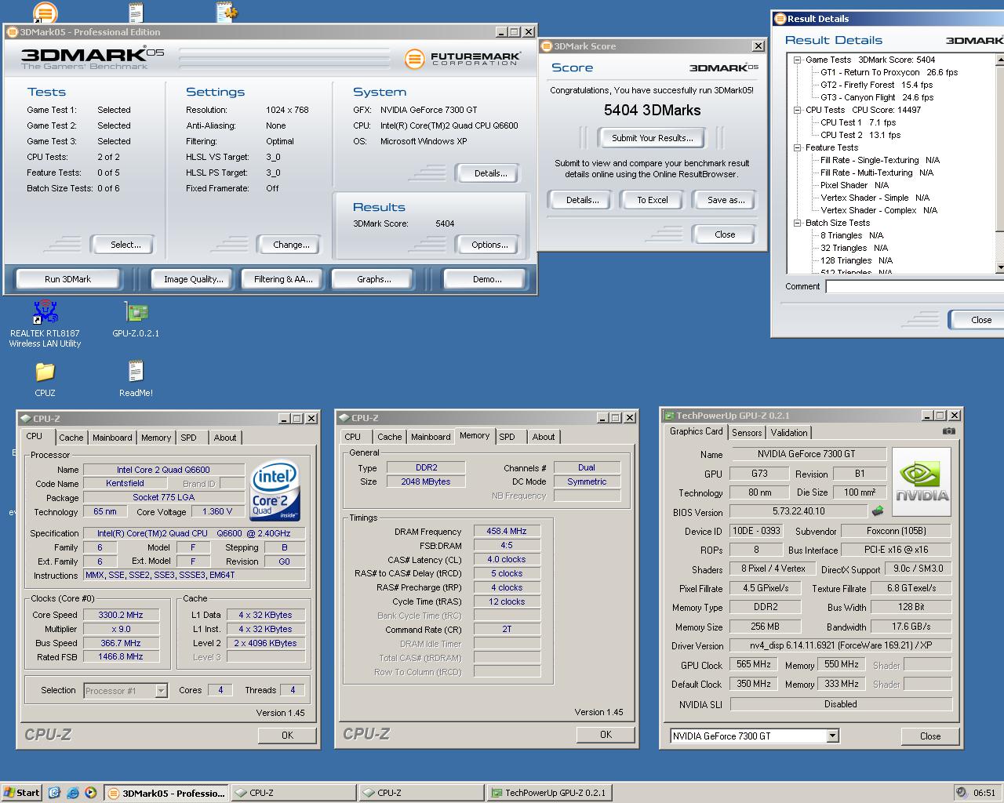Click the DRAM Frequency 458.4 MHz value
Viewport: 1004px width, 803px height.
pyautogui.click(x=506, y=531)
